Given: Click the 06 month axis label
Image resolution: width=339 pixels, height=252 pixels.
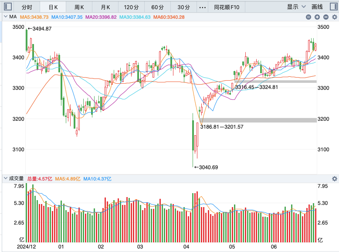Looking at the screenshot, I should pyautogui.click(x=274, y=247).
